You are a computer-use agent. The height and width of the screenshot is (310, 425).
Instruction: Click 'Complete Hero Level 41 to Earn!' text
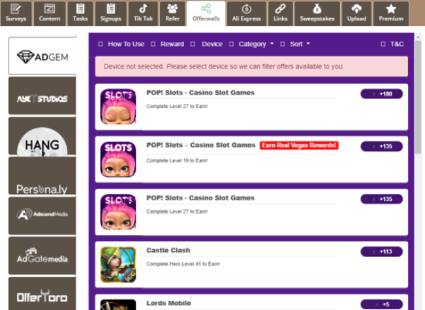(x=183, y=264)
